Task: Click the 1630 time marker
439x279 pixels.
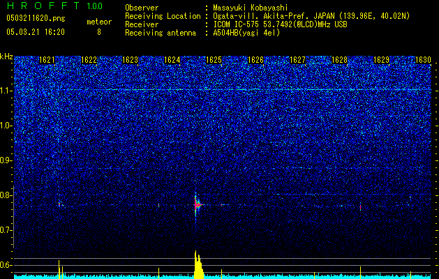Action: pos(423,60)
